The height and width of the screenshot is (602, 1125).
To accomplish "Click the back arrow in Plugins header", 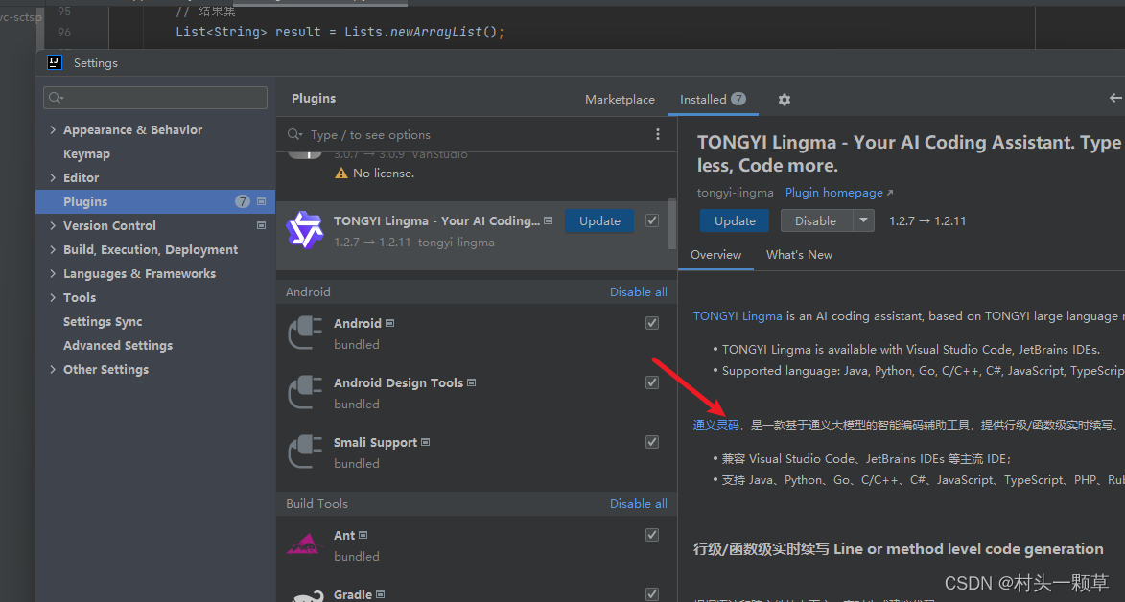I will tap(1115, 98).
